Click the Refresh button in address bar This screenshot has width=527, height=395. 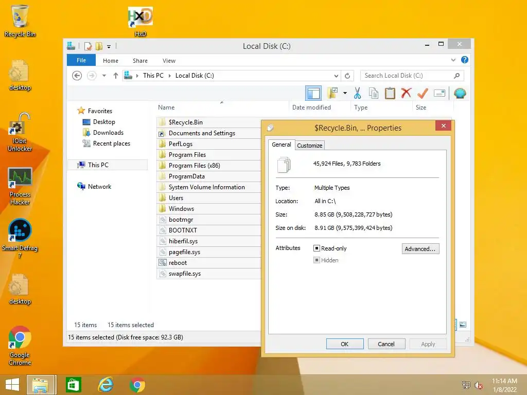click(x=347, y=76)
